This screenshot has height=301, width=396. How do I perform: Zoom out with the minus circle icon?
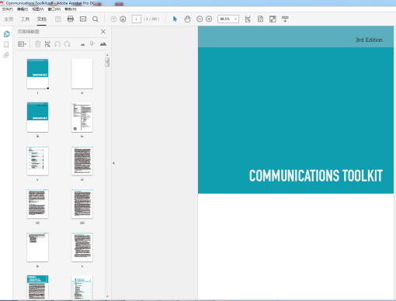coord(200,19)
